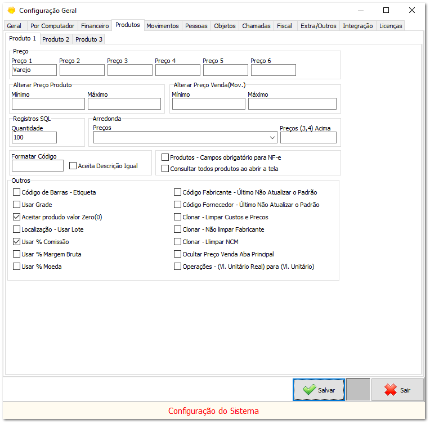Check Clonar - Llimpar NCM option
Image resolution: width=430 pixels, height=424 pixels.
tap(177, 242)
